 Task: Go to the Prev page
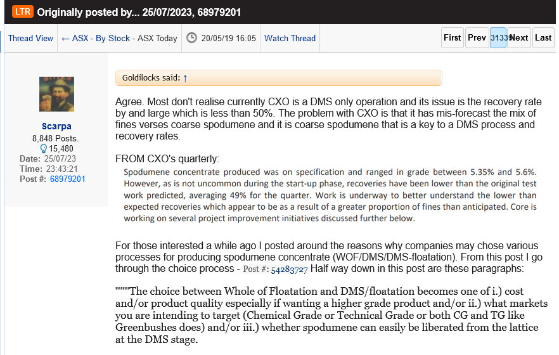[477, 38]
